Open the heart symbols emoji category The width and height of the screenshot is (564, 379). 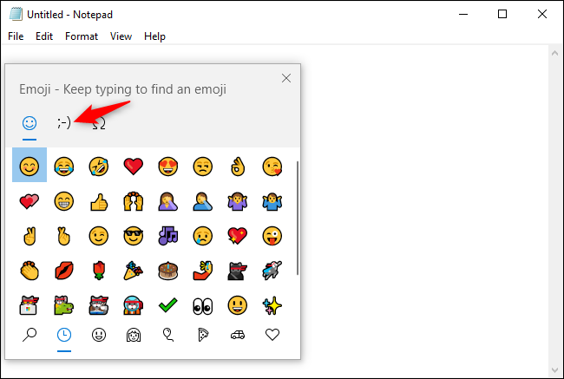click(x=272, y=336)
